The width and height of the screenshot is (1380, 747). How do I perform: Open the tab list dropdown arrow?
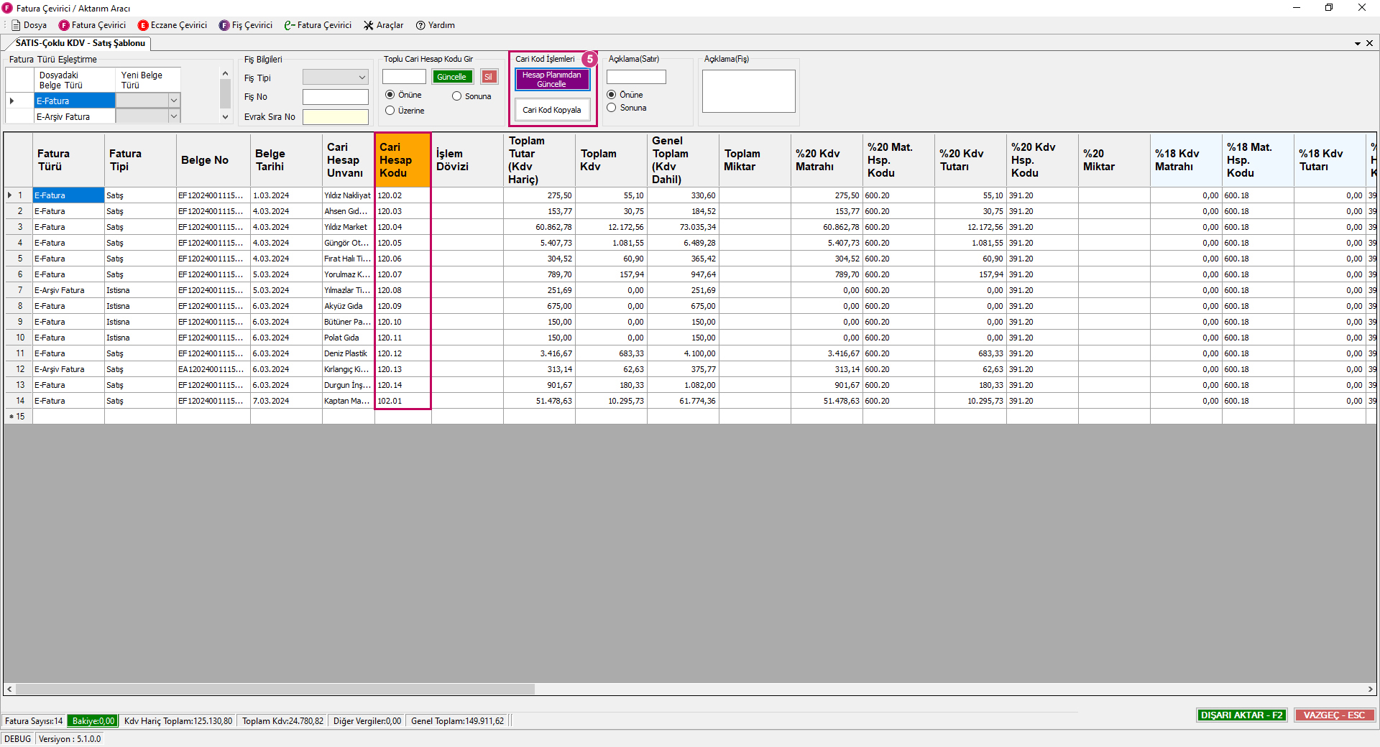pos(1358,43)
